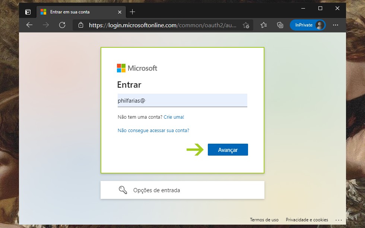The width and height of the screenshot is (365, 228).
Task: Click the InPrivate profile button
Action: tap(308, 25)
